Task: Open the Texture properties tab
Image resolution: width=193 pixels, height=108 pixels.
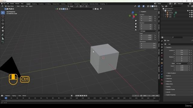Action: 162,83
